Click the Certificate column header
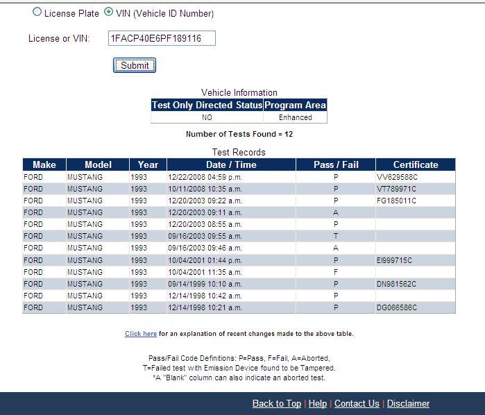Image resolution: width=485 pixels, height=415 pixels. tap(416, 164)
